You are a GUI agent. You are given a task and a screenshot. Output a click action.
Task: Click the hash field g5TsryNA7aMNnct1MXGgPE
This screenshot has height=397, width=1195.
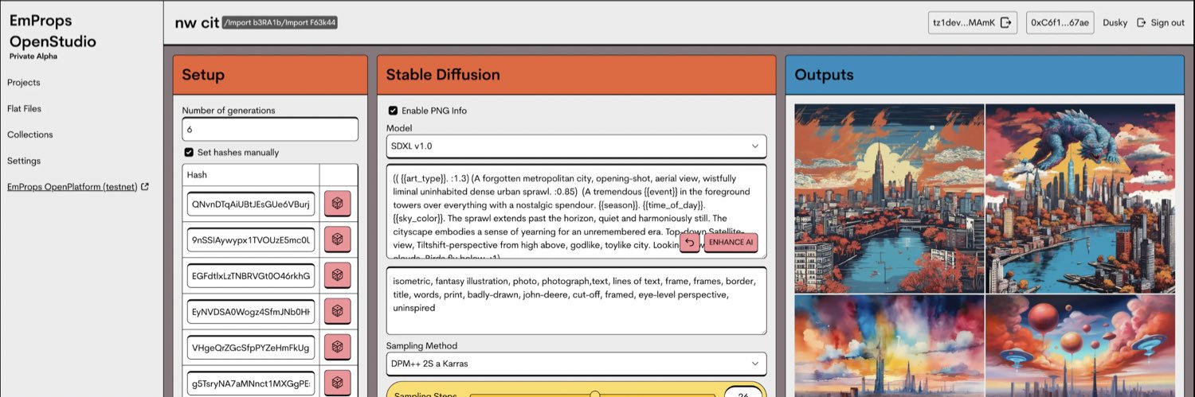(251, 383)
